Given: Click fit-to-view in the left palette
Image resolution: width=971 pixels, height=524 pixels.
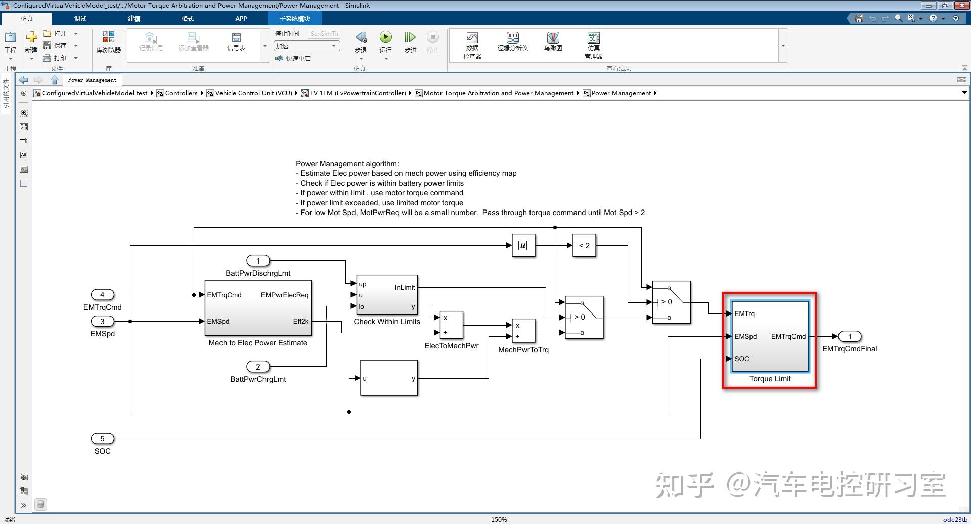Looking at the screenshot, I should click(23, 127).
